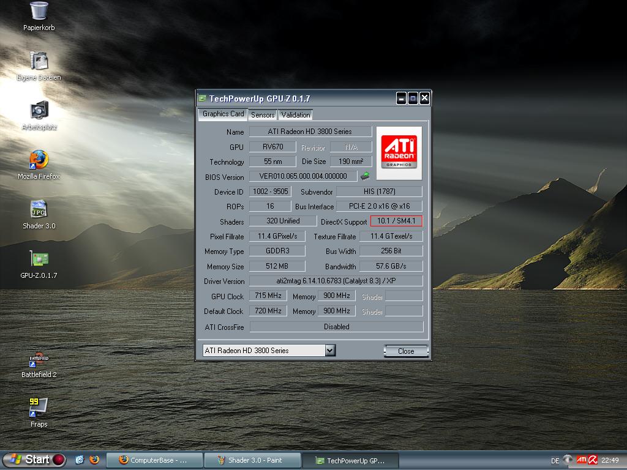Click the Texture Fillrate 11.4 GTexel/s value
This screenshot has height=470, width=627.
[x=391, y=236]
